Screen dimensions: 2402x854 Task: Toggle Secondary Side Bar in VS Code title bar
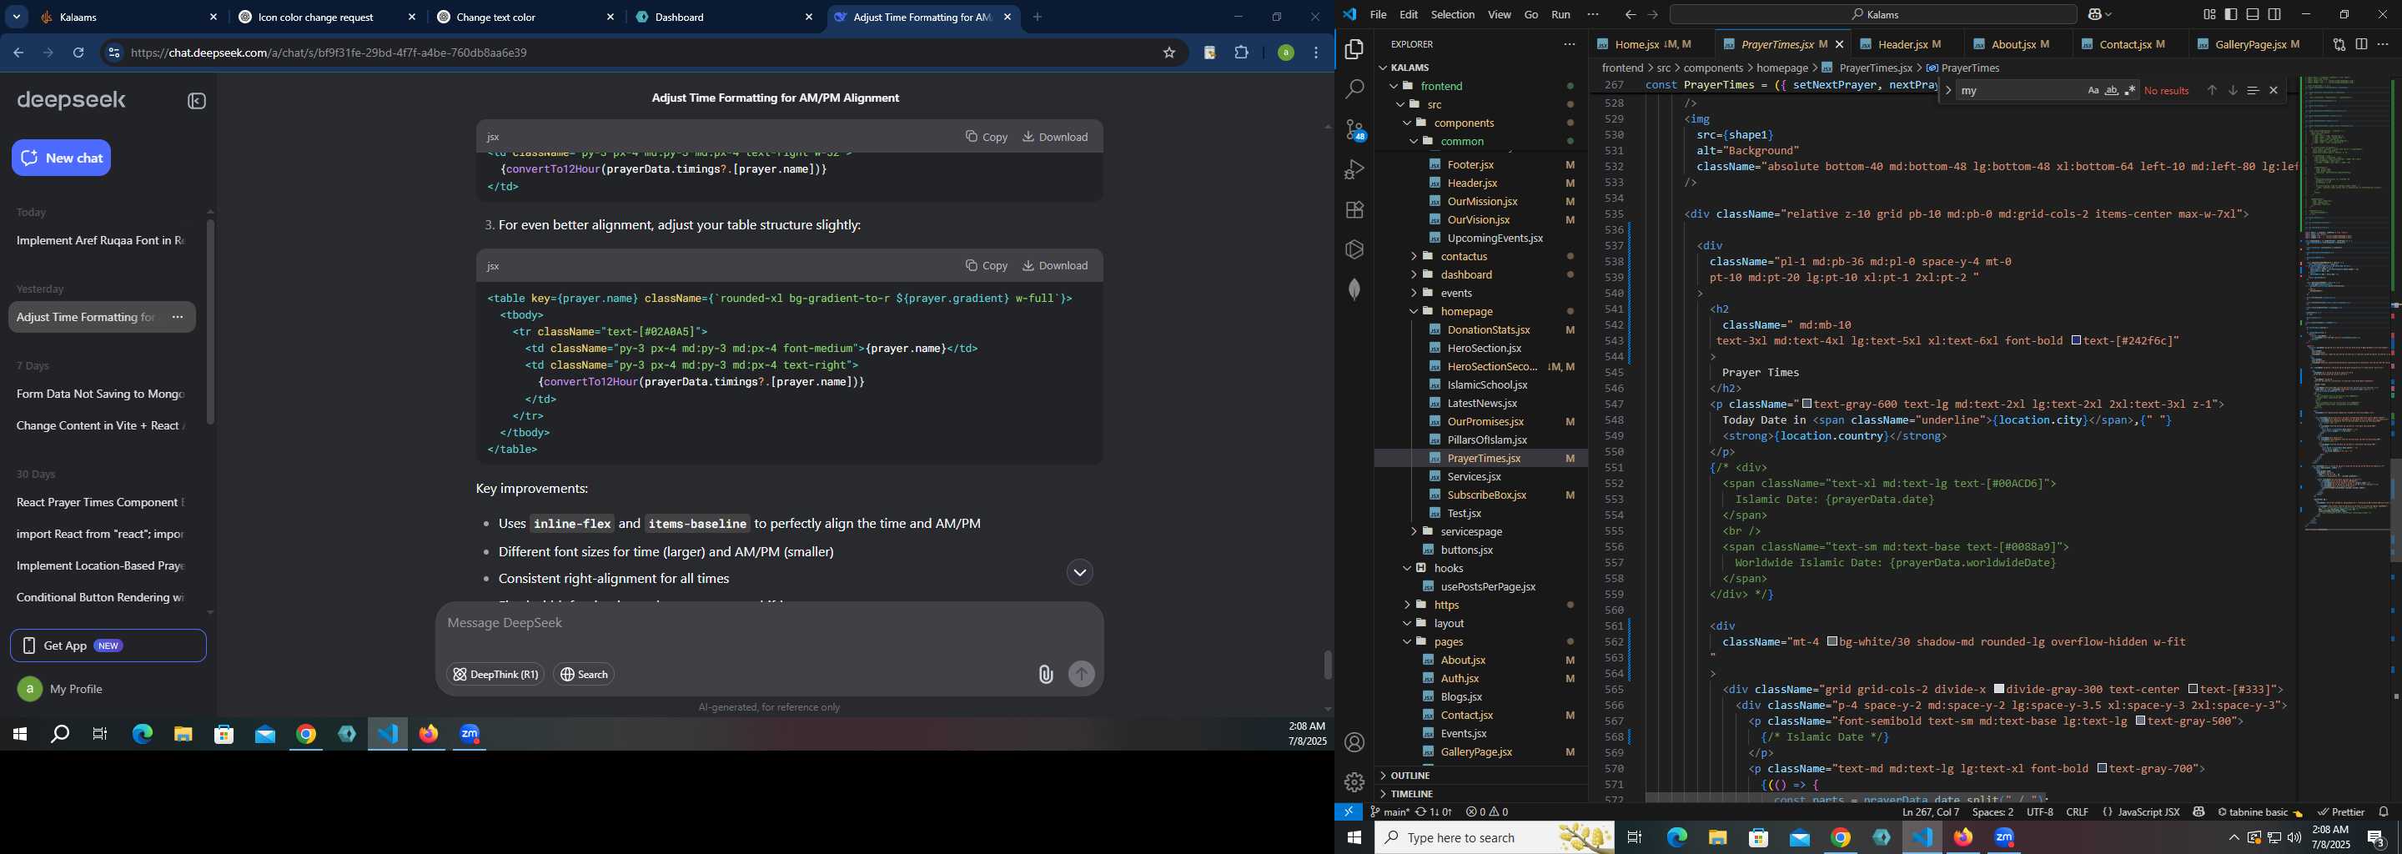pyautogui.click(x=2274, y=15)
